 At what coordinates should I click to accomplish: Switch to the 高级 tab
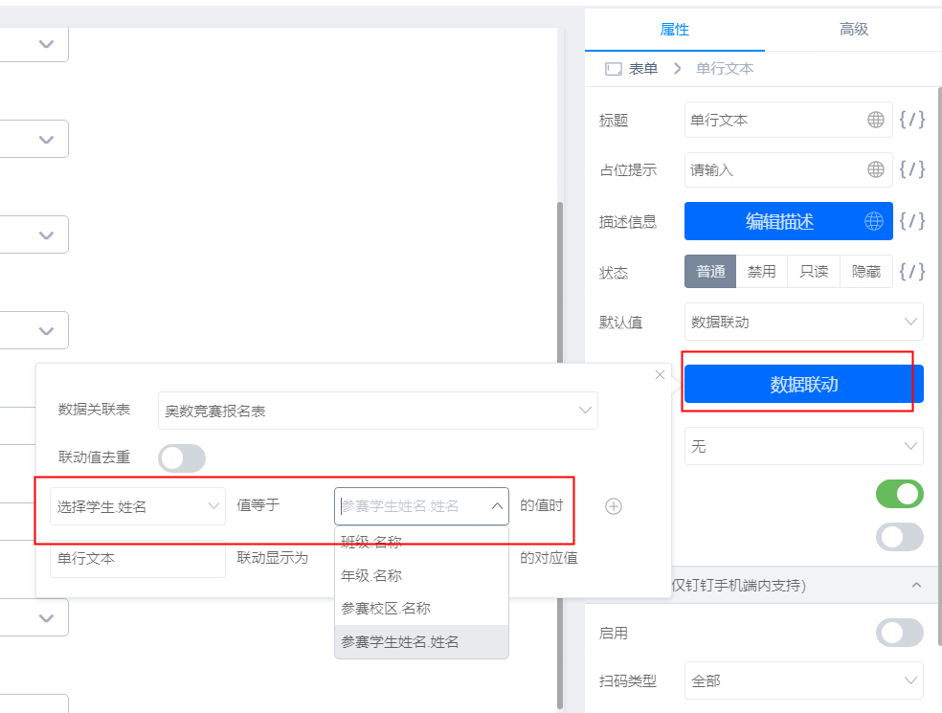coord(854,29)
